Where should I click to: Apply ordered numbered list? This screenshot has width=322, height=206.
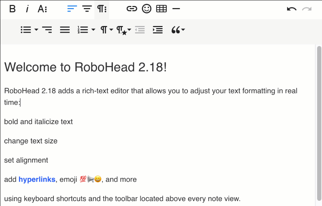83,30
